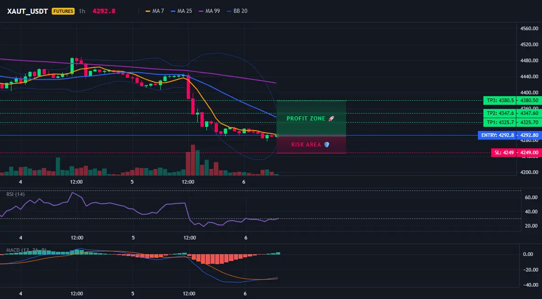
Task: Toggle the BB 20 legend entry
Action: (237, 11)
